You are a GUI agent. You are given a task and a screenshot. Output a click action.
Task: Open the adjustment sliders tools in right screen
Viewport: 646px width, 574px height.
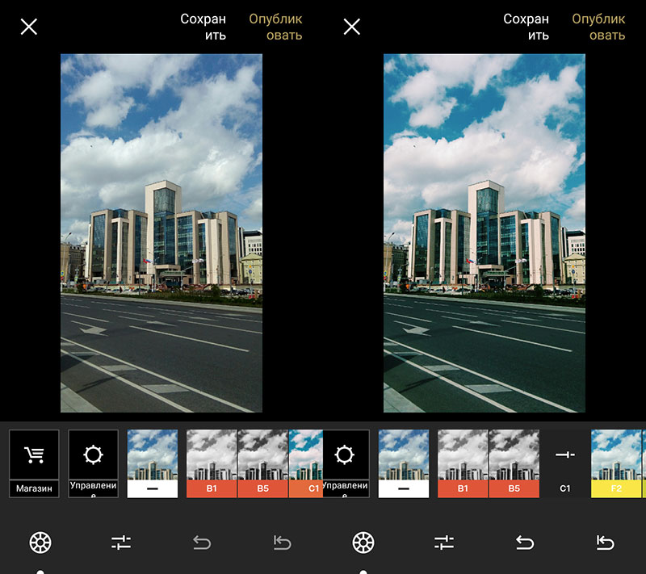[444, 543]
